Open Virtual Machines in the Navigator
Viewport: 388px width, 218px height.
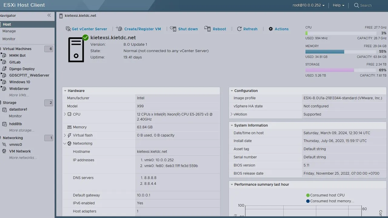(x=17, y=49)
